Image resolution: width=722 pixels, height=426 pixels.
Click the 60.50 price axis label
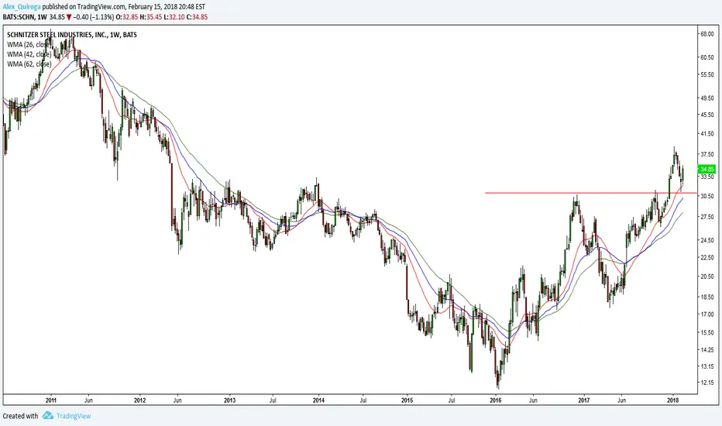coord(707,57)
